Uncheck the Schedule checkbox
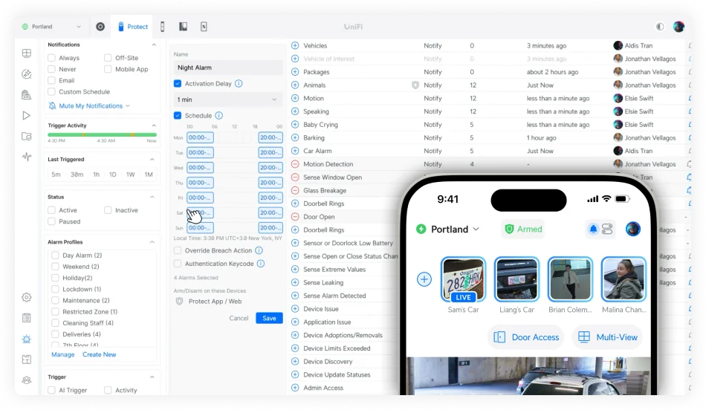The width and height of the screenshot is (706, 410). pos(178,116)
